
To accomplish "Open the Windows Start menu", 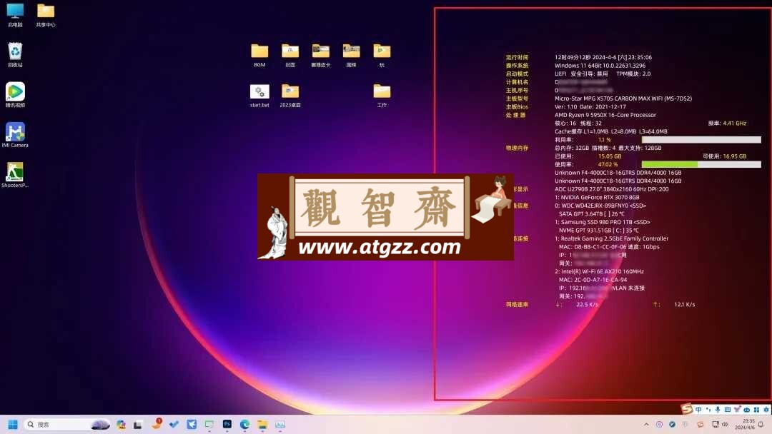I will pyautogui.click(x=13, y=424).
